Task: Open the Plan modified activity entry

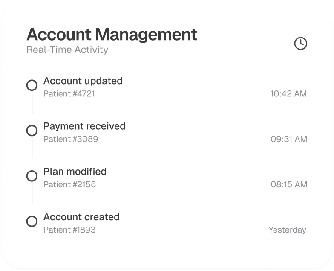Action: click(x=75, y=172)
